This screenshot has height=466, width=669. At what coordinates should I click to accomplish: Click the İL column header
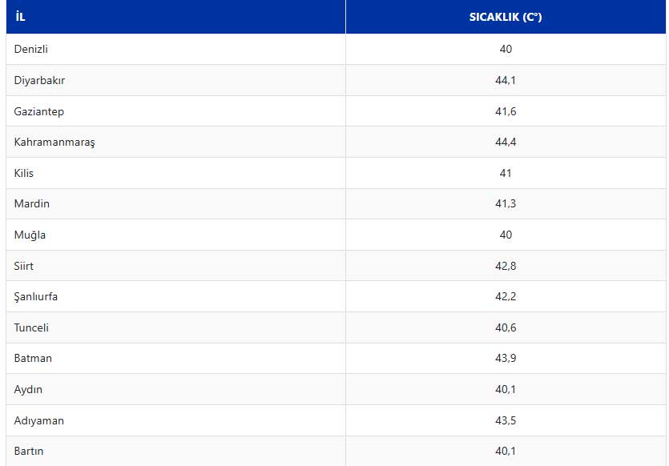(x=20, y=17)
